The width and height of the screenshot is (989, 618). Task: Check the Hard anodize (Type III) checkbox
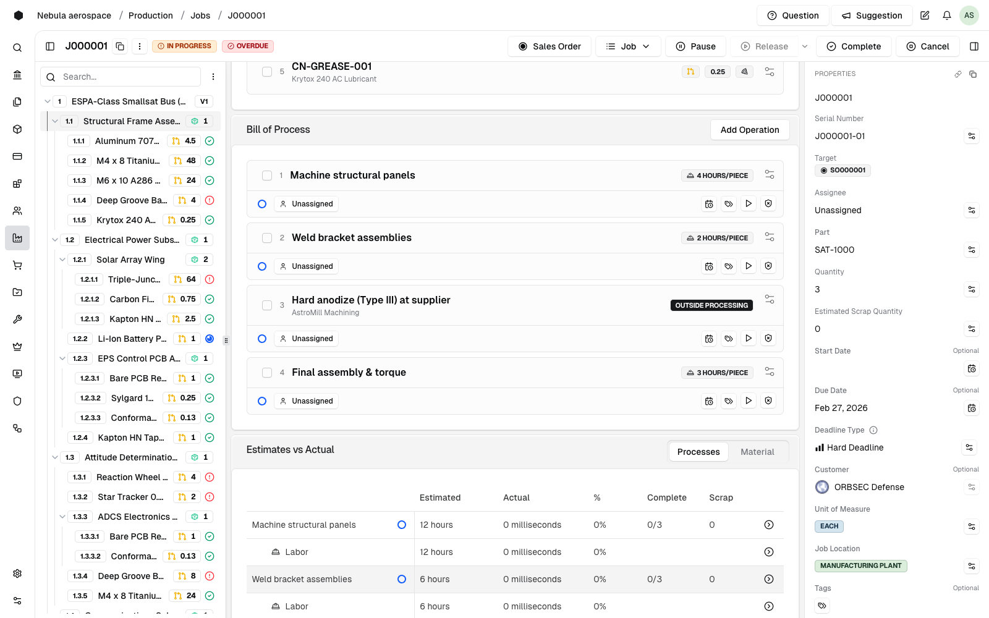tap(267, 305)
